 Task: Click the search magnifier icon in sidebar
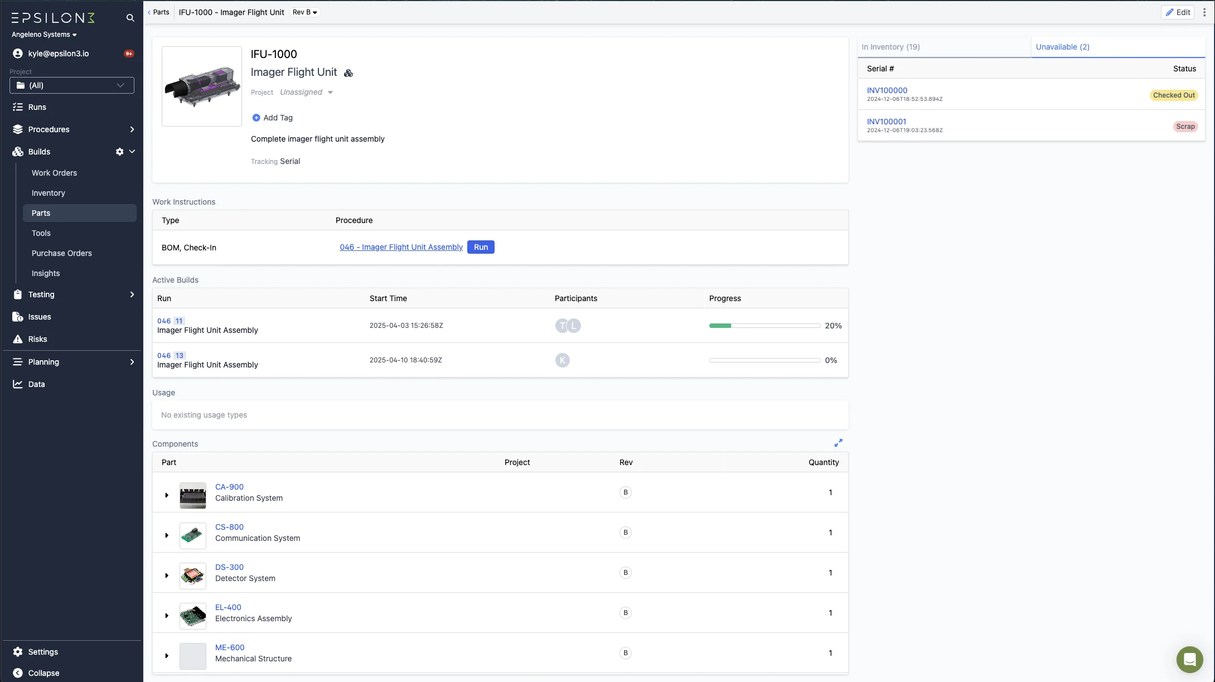pyautogui.click(x=130, y=18)
